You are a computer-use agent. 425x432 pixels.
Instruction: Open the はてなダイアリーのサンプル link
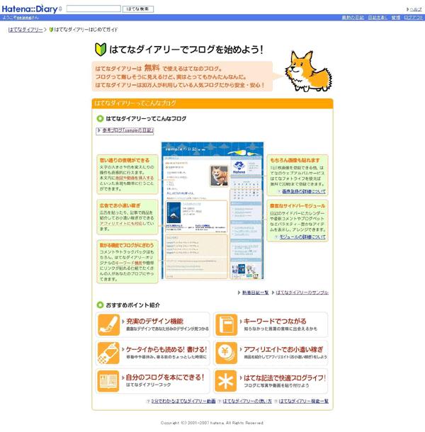pos(302,292)
